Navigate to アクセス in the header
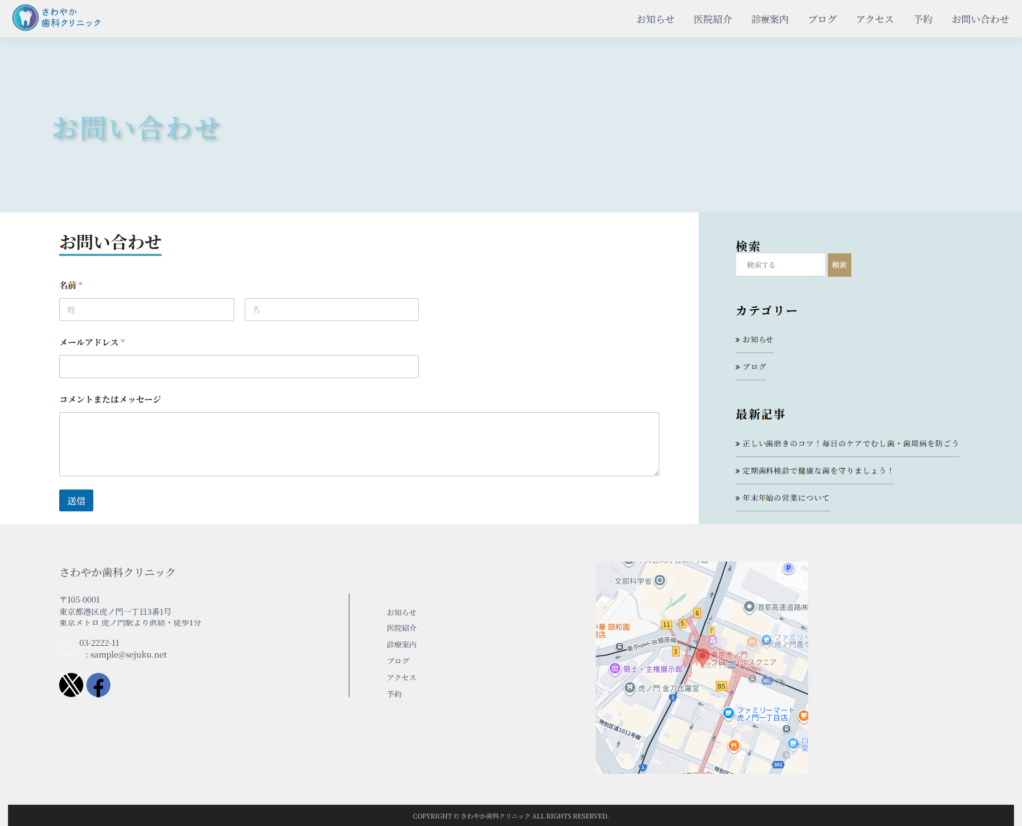This screenshot has height=826, width=1022. [874, 19]
